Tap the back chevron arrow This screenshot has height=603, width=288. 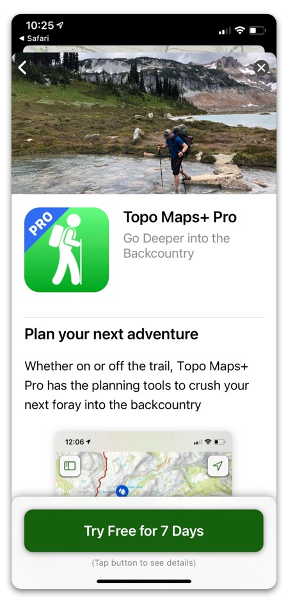22,68
